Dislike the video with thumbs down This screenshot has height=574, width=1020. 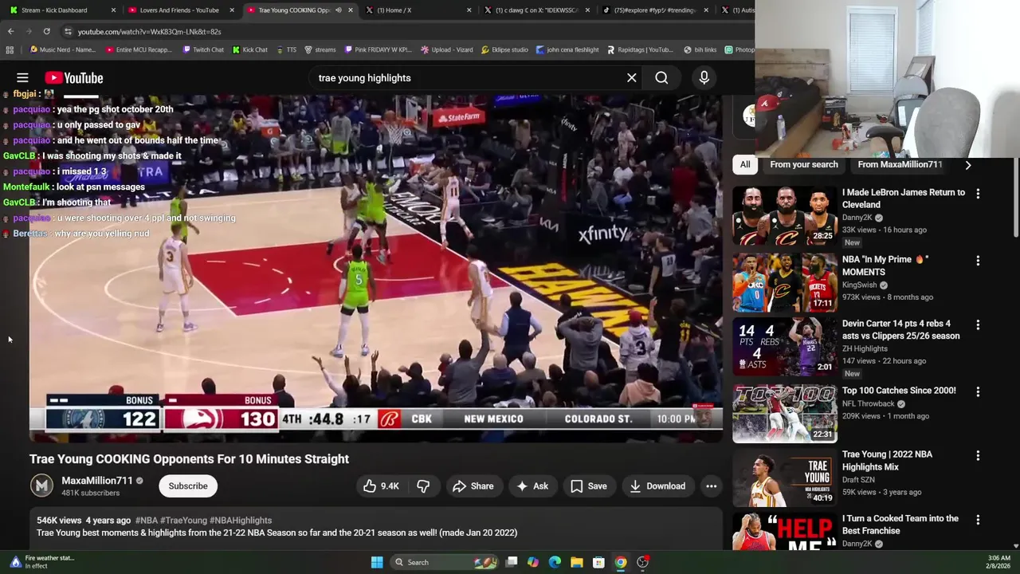[x=423, y=486]
